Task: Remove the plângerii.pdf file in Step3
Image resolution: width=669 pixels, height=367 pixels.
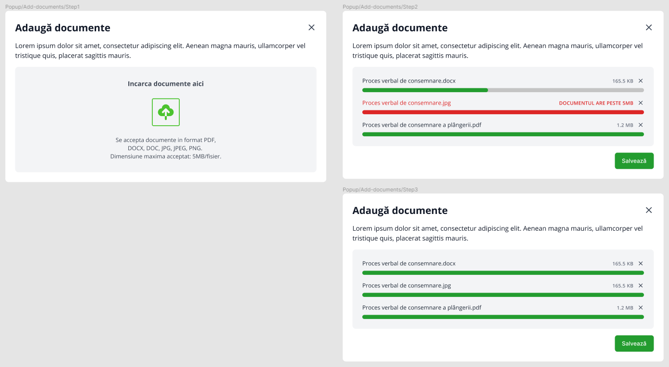Action: pyautogui.click(x=641, y=308)
